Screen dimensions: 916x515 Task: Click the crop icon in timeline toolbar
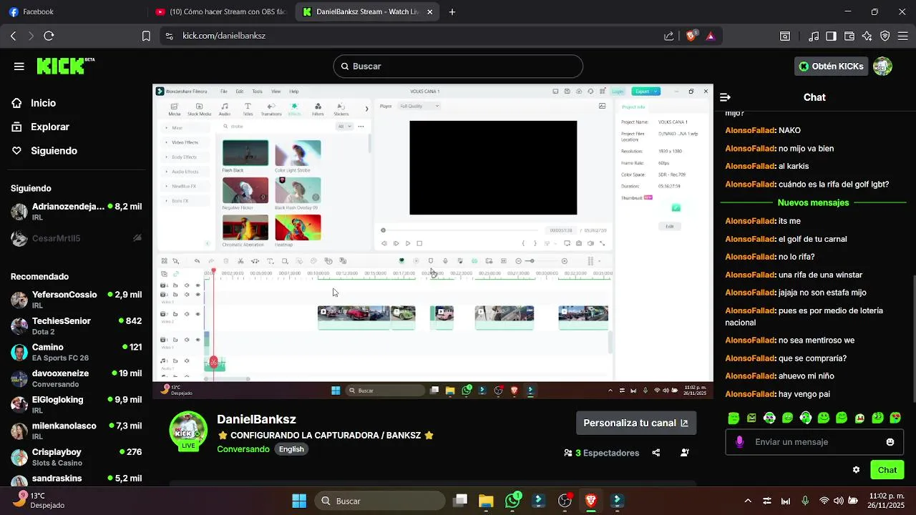coord(285,261)
